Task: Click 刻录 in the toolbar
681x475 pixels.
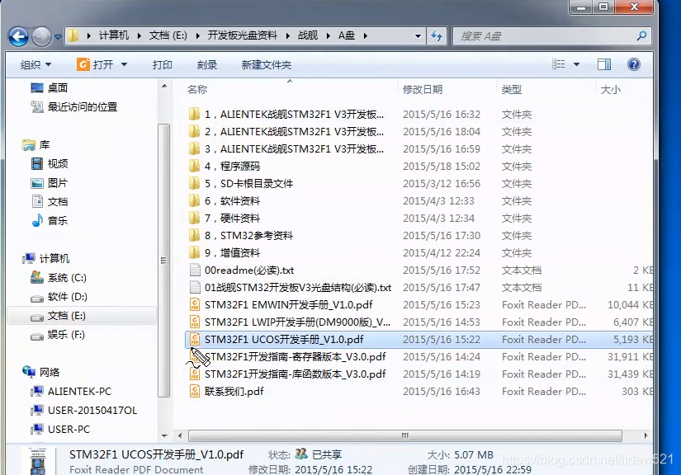Action: pos(206,64)
